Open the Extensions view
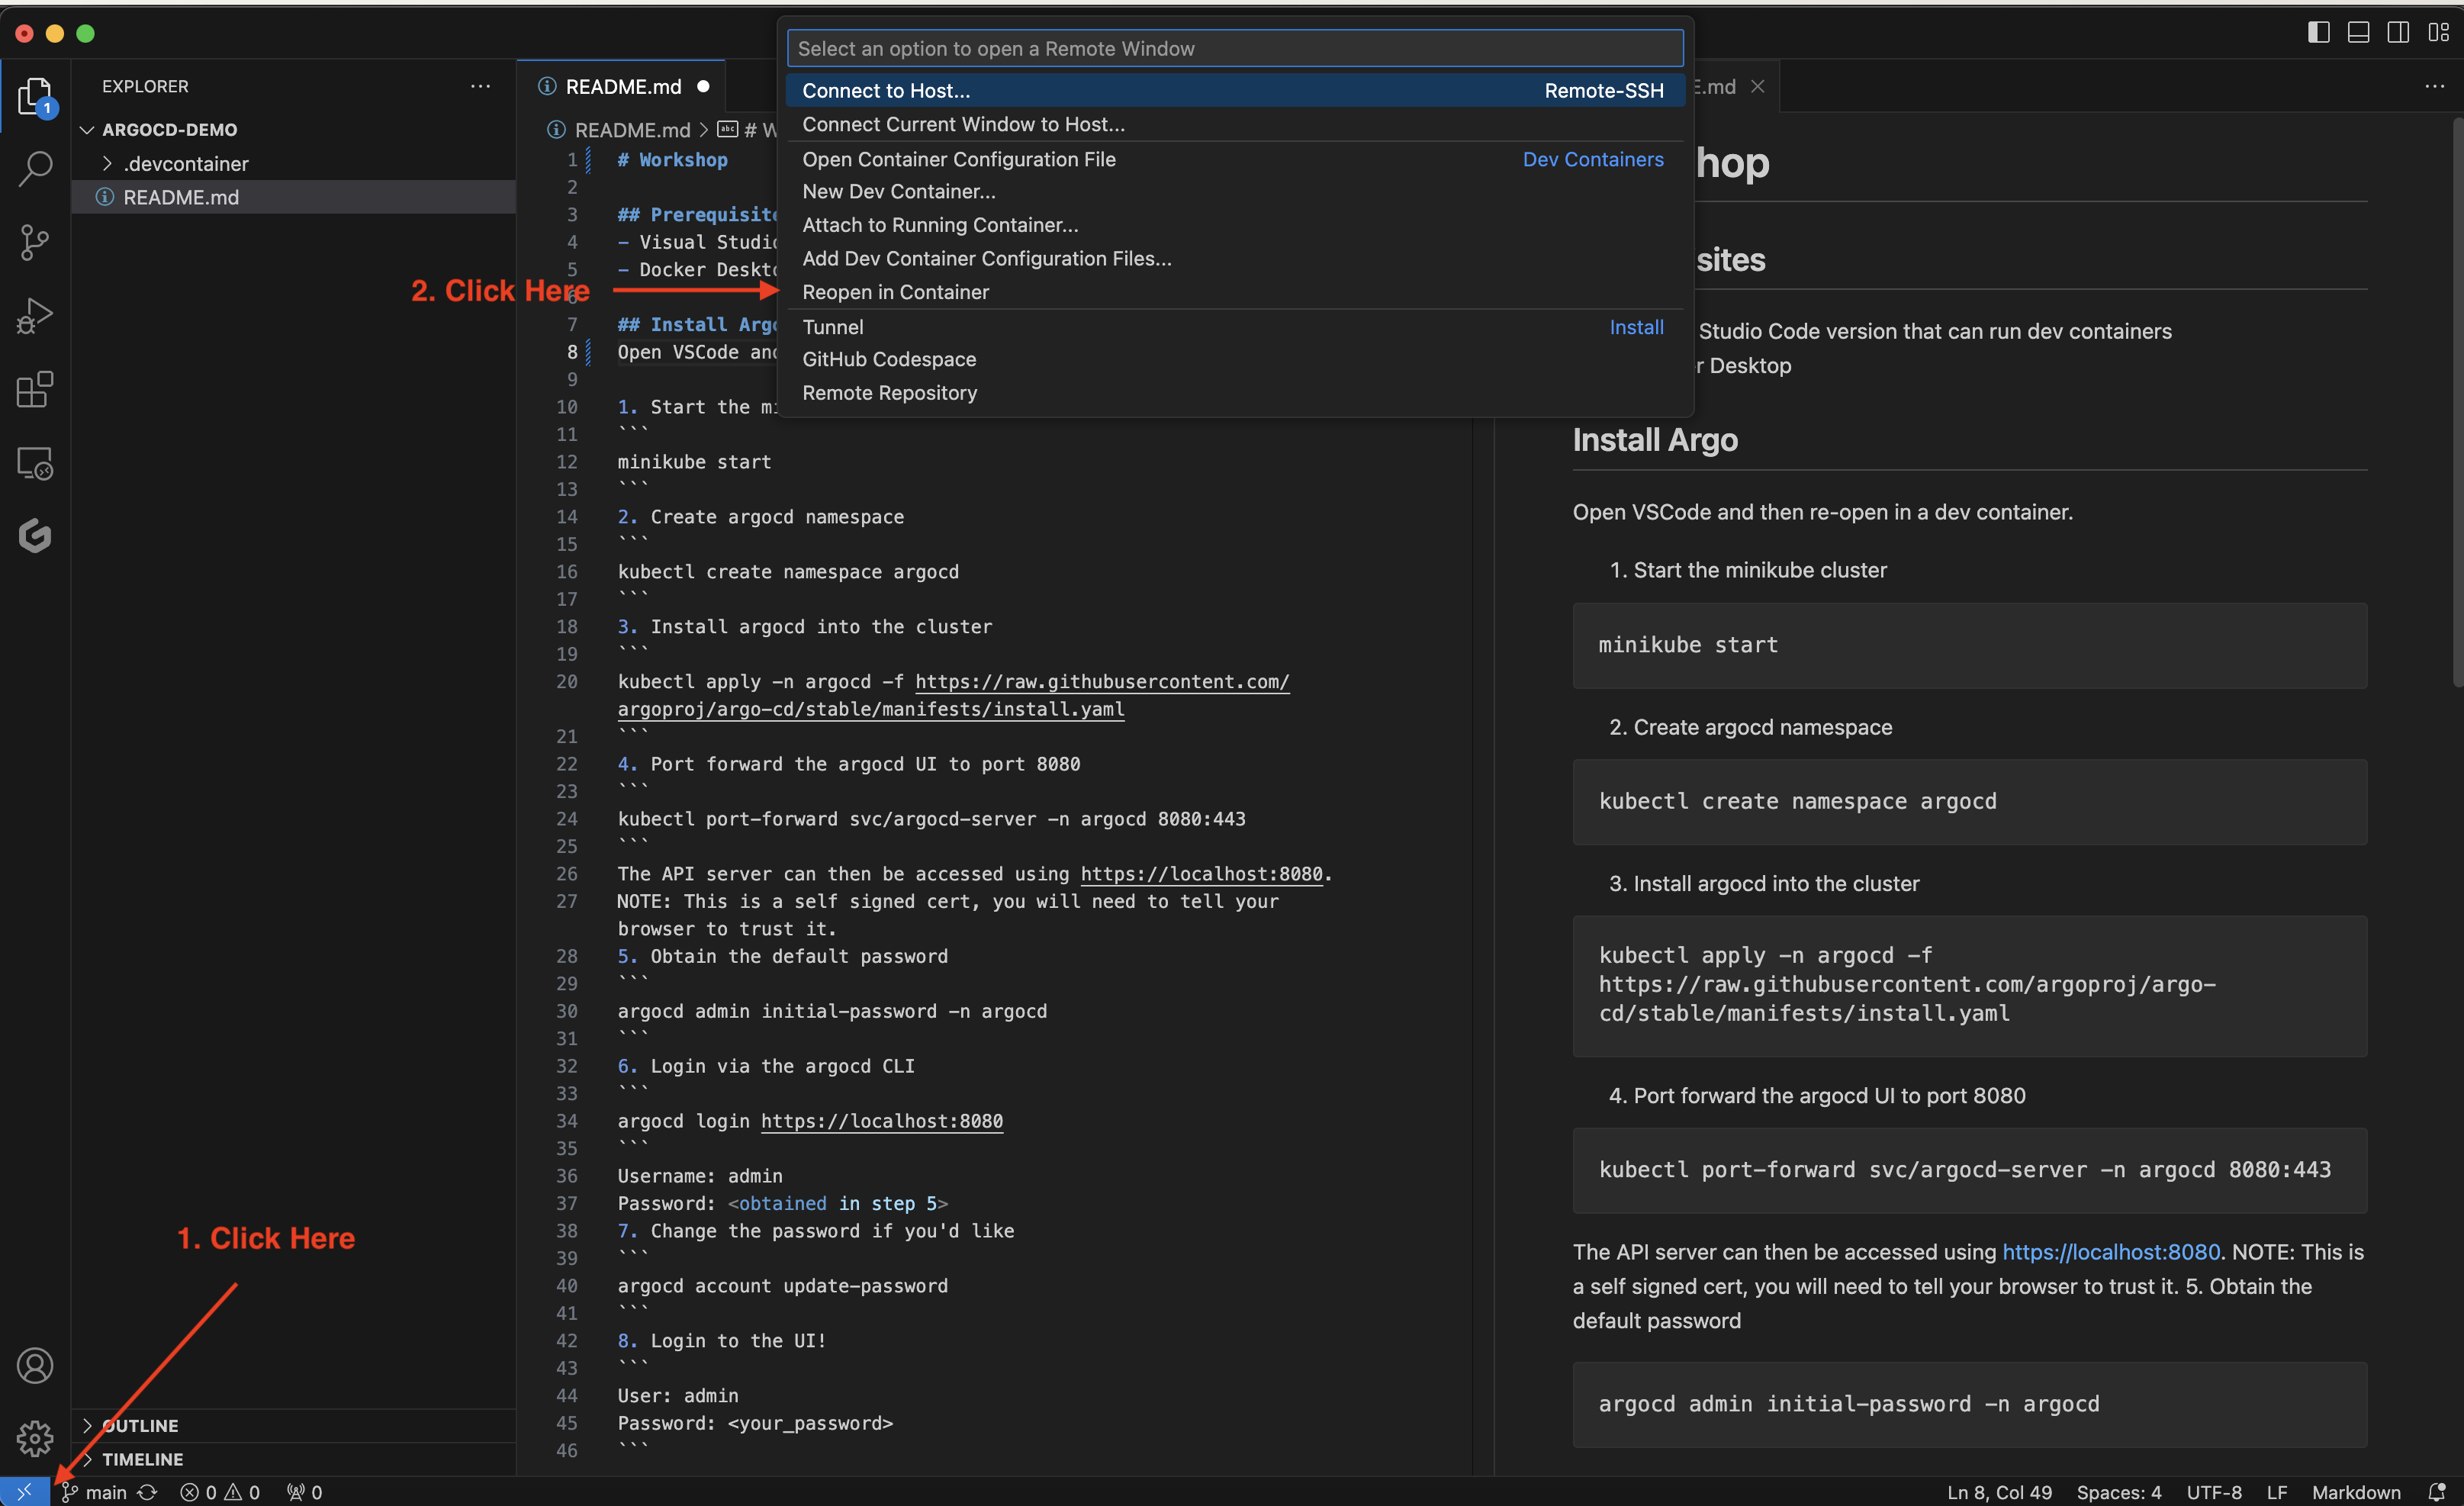This screenshot has height=1506, width=2464. pyautogui.click(x=35, y=390)
